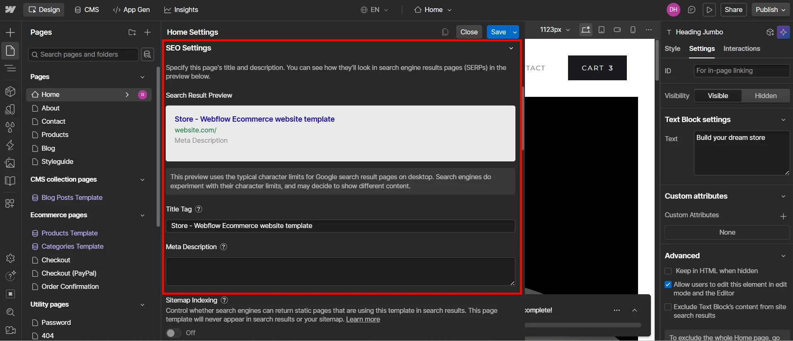Open the Style selectors droplets panel
Viewport: 793px width, 341px height.
pos(10,127)
